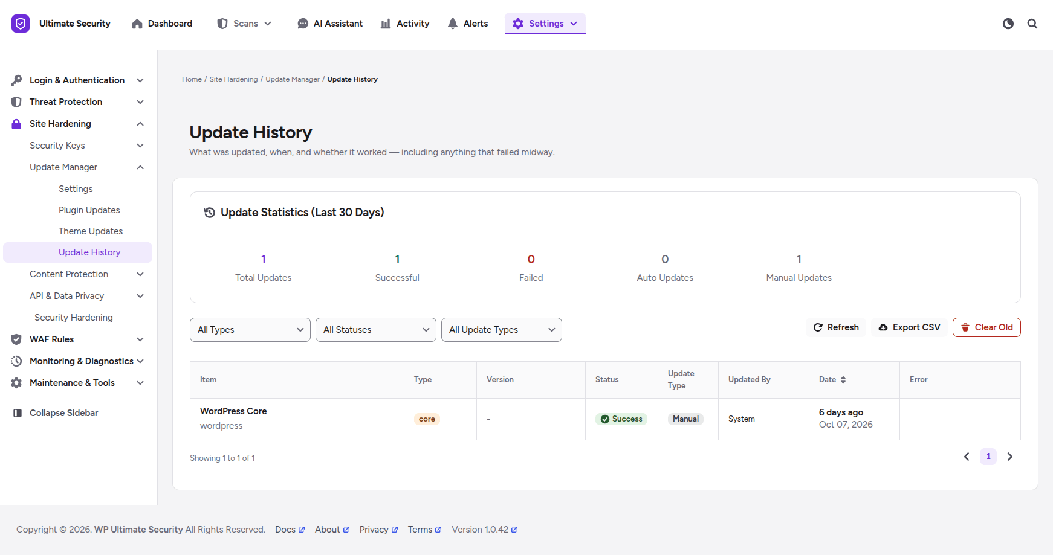Screen dimensions: 1053x555
Task: Click the Dashboard home icon
Action: click(137, 24)
